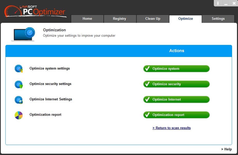This screenshot has height=155, width=238.
Task: Open the Registry tab
Action: (x=120, y=19)
